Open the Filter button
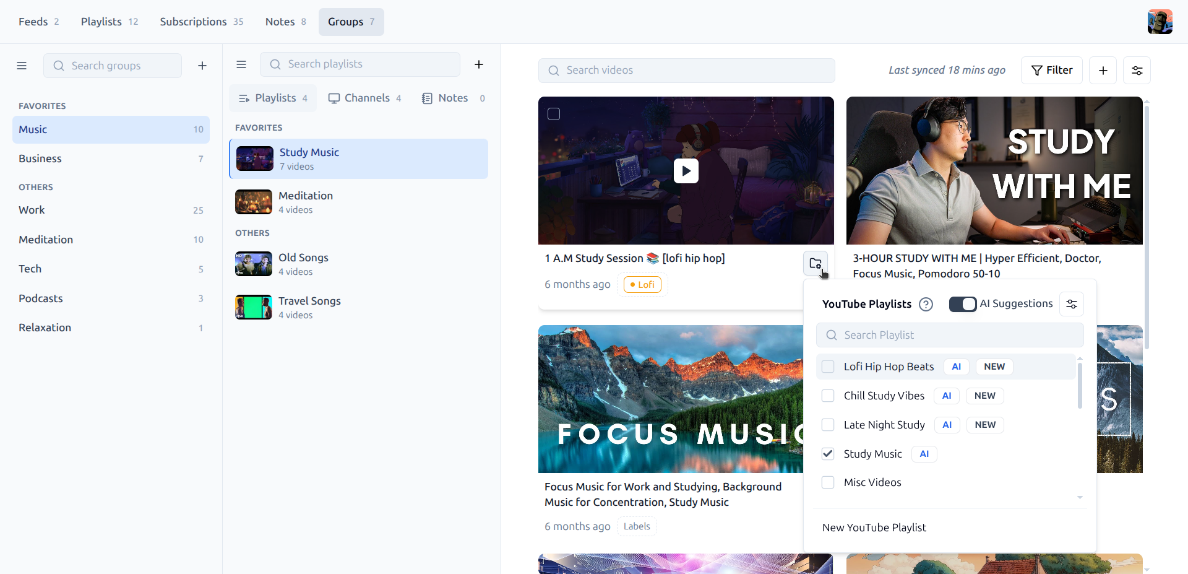 1051,70
